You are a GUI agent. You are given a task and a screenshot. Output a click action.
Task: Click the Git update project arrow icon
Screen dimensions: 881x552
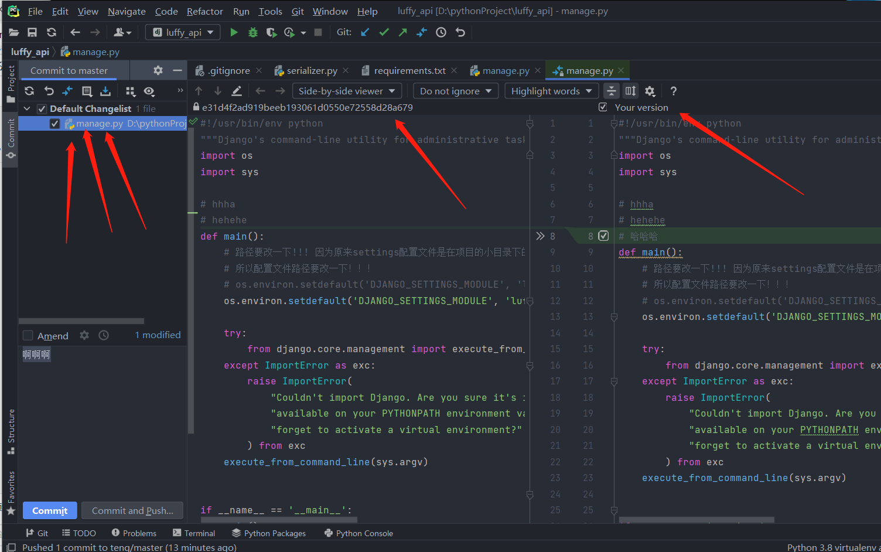pyautogui.click(x=365, y=32)
